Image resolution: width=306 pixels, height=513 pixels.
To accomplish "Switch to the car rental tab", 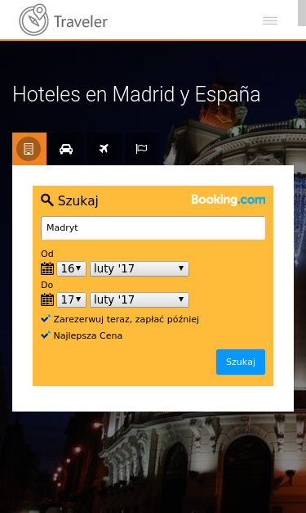I will 66,149.
